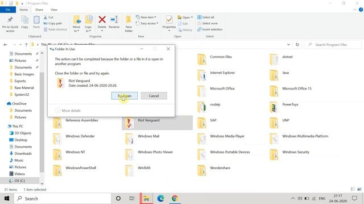Open the Action Center notifications icon

354,198
